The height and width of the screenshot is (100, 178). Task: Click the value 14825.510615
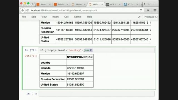pyautogui.click(x=140, y=23)
